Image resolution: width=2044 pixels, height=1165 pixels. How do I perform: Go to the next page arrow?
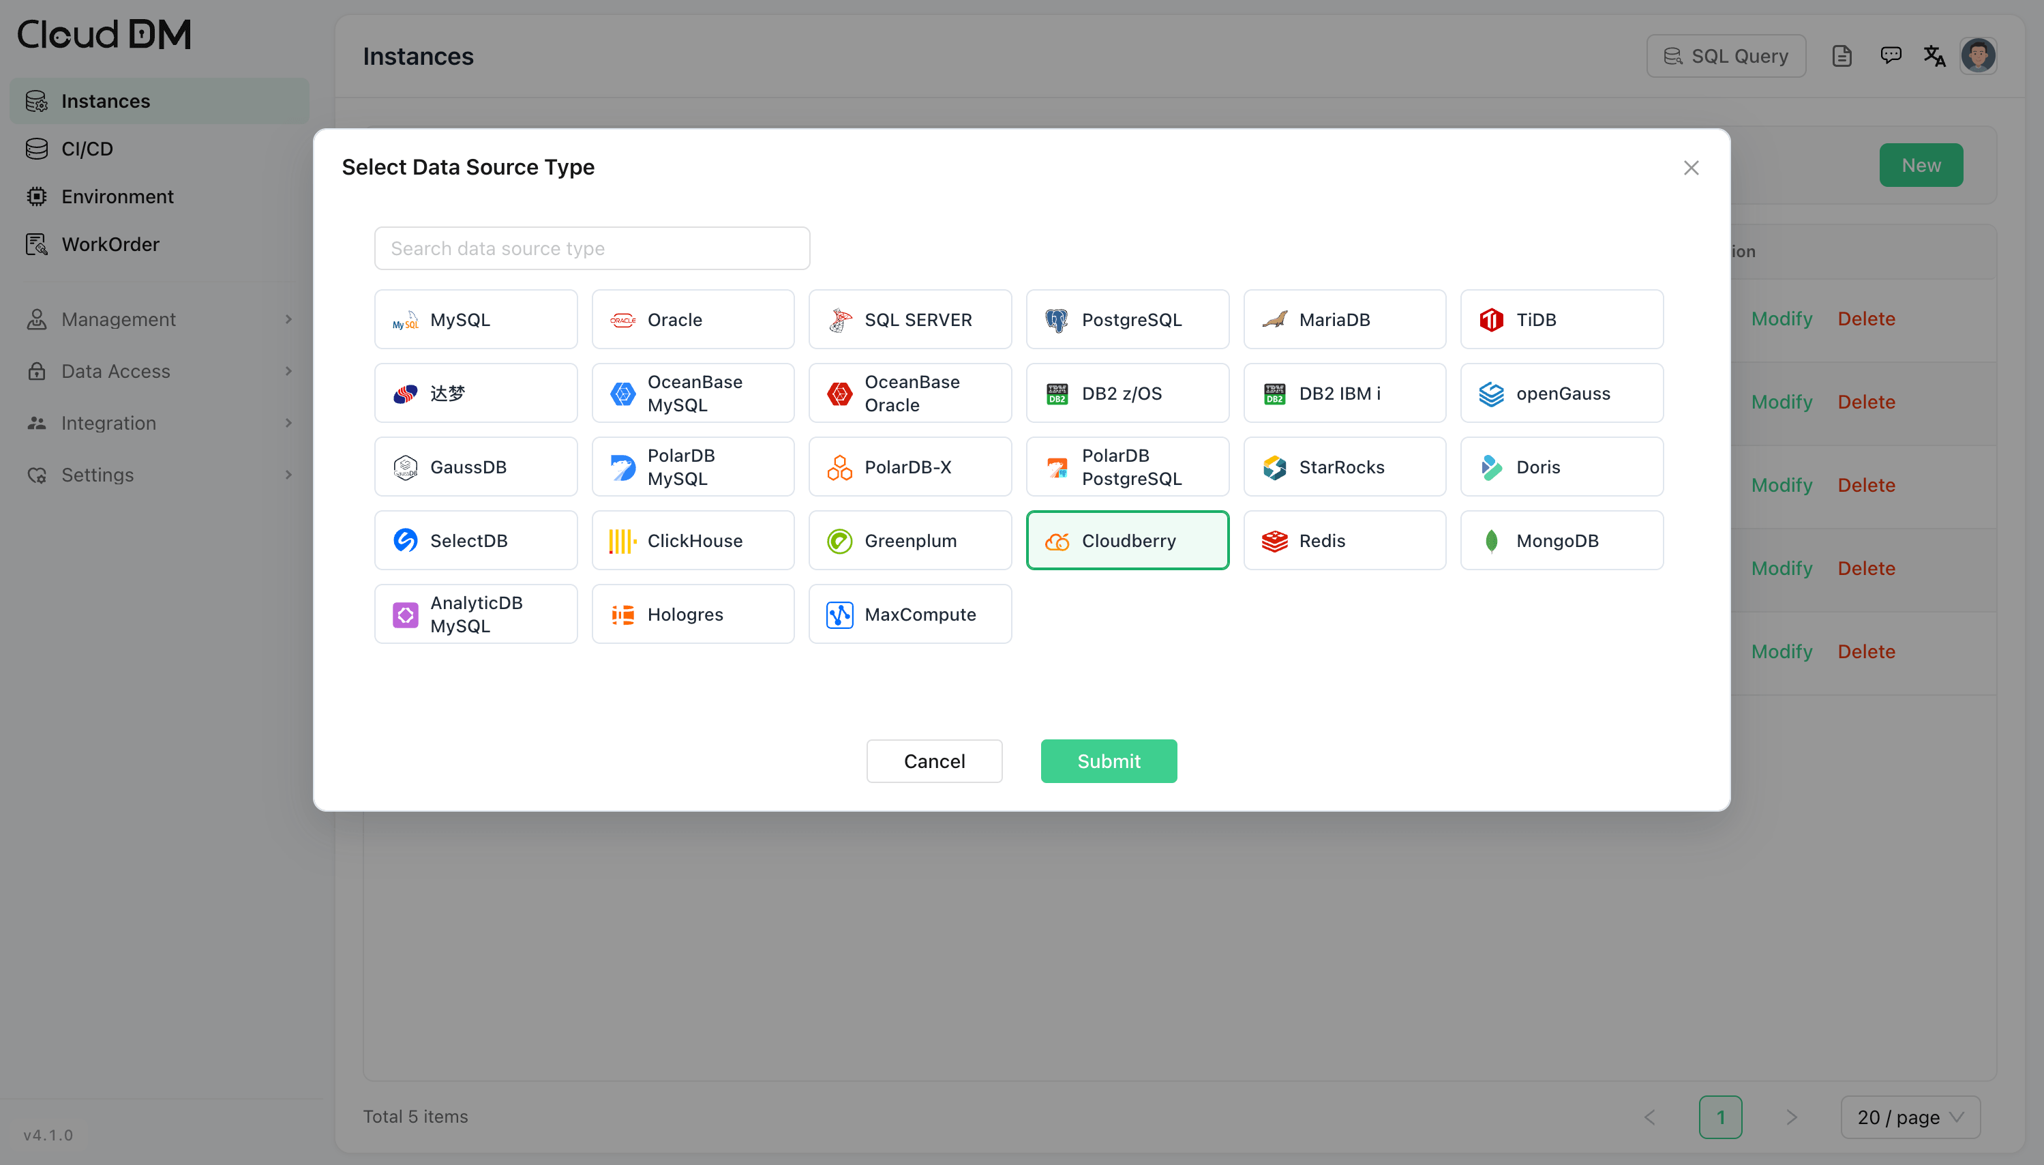[x=1791, y=1117]
